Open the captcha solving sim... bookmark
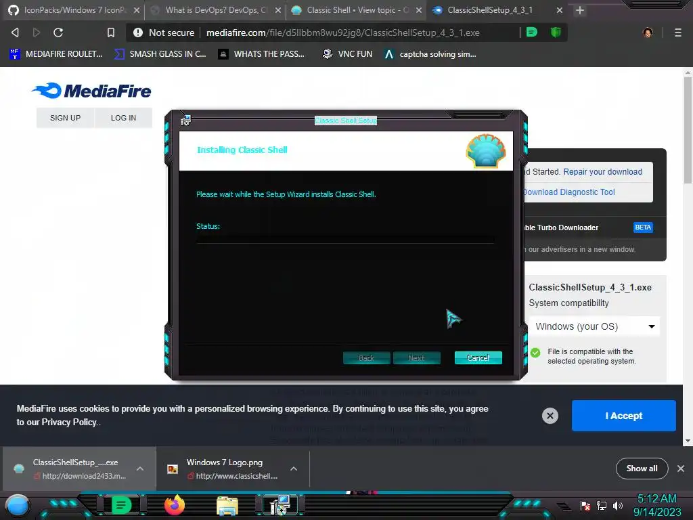Viewport: 693px width, 520px height. pyautogui.click(x=430, y=54)
